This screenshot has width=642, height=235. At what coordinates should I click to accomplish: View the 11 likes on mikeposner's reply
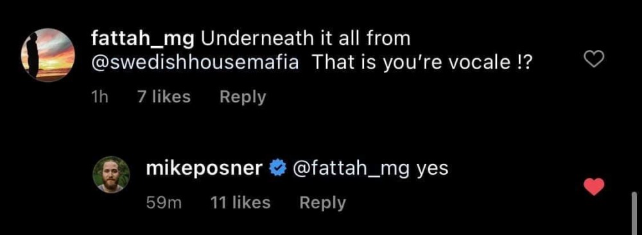pos(240,202)
